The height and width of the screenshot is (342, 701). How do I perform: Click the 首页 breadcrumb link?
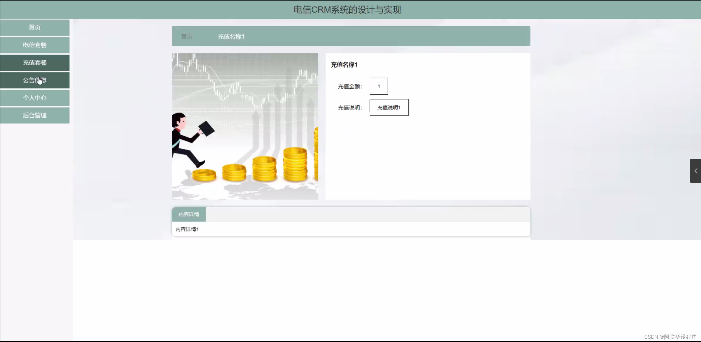[x=187, y=36]
